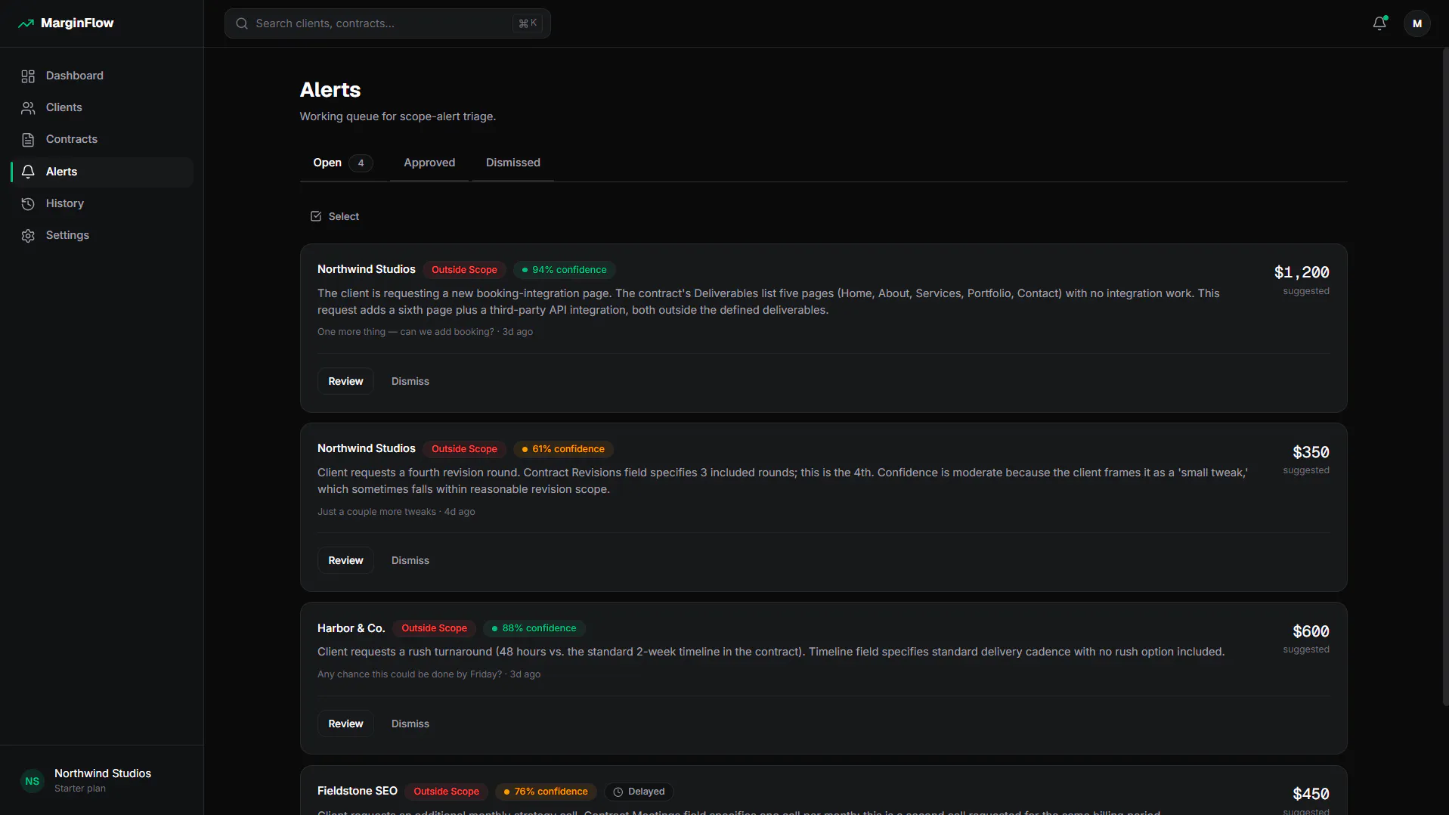Focus the Search clients, contracts field
The width and height of the screenshot is (1449, 815).
(387, 23)
